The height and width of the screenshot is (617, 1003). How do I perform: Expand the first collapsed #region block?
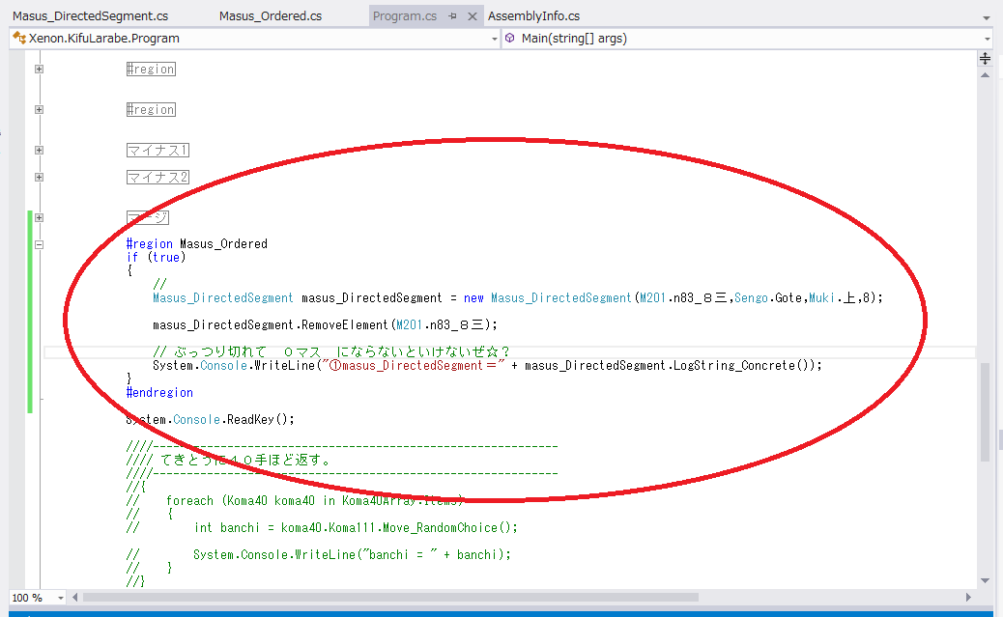39,70
